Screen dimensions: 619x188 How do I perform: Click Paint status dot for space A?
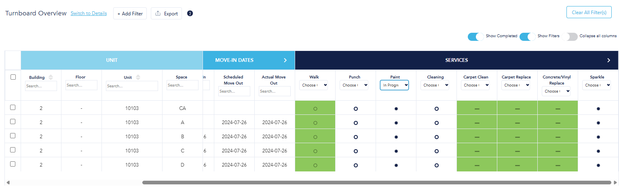(x=396, y=123)
